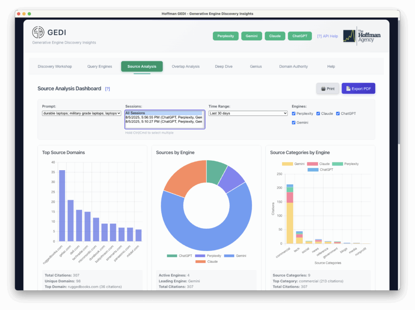Image resolution: width=415 pixels, height=310 pixels.
Task: Open the Prompt selection dropdown
Action: 81,113
